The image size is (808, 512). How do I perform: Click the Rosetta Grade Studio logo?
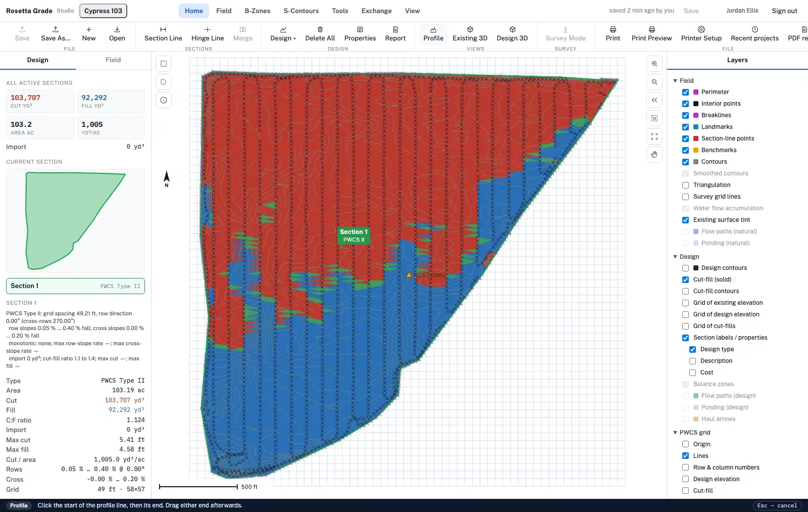[x=40, y=11]
